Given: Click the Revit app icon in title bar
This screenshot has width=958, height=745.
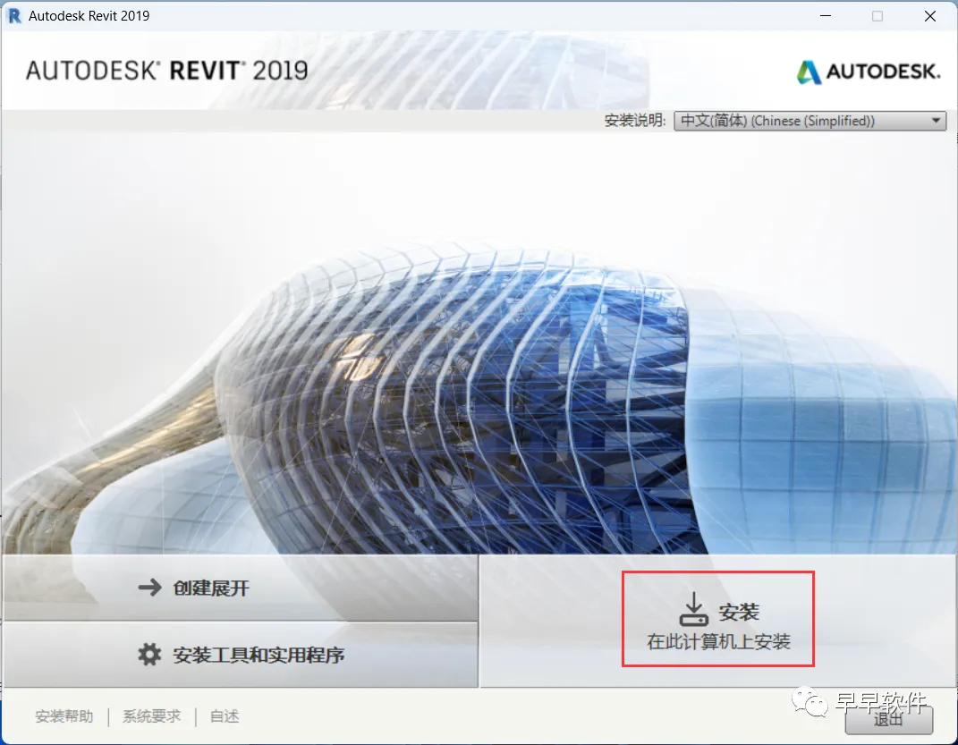Looking at the screenshot, I should coord(13,16).
